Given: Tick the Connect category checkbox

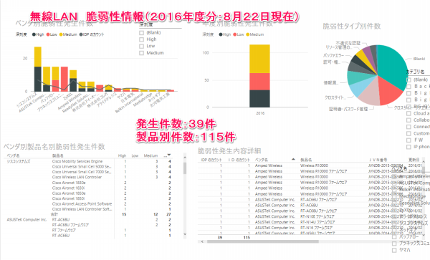Looking at the screenshot, I should pos(408,127).
